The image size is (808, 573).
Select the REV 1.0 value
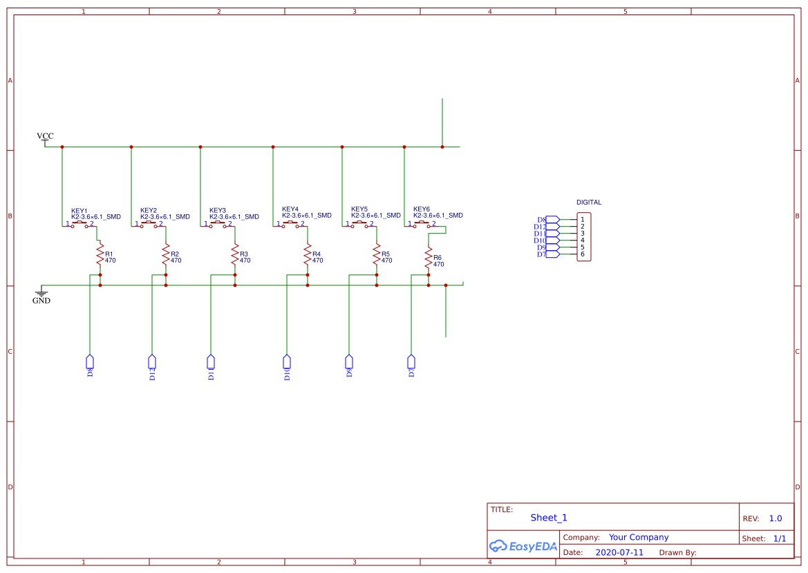pos(776,518)
